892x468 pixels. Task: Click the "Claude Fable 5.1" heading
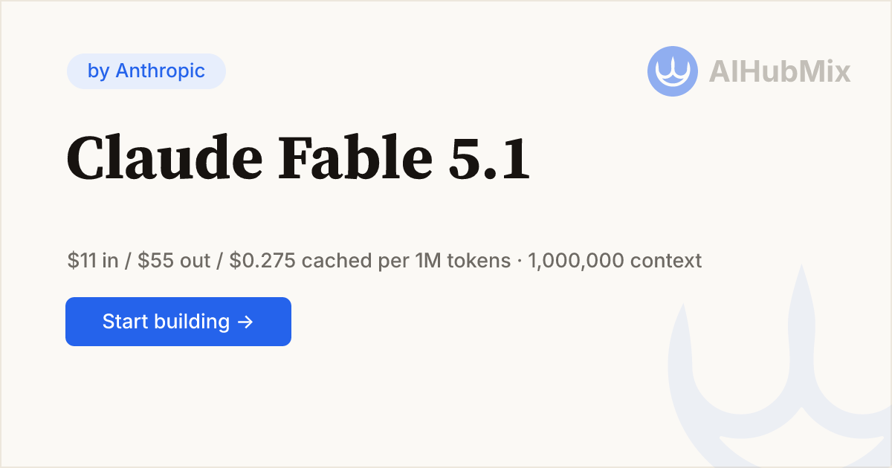298,160
